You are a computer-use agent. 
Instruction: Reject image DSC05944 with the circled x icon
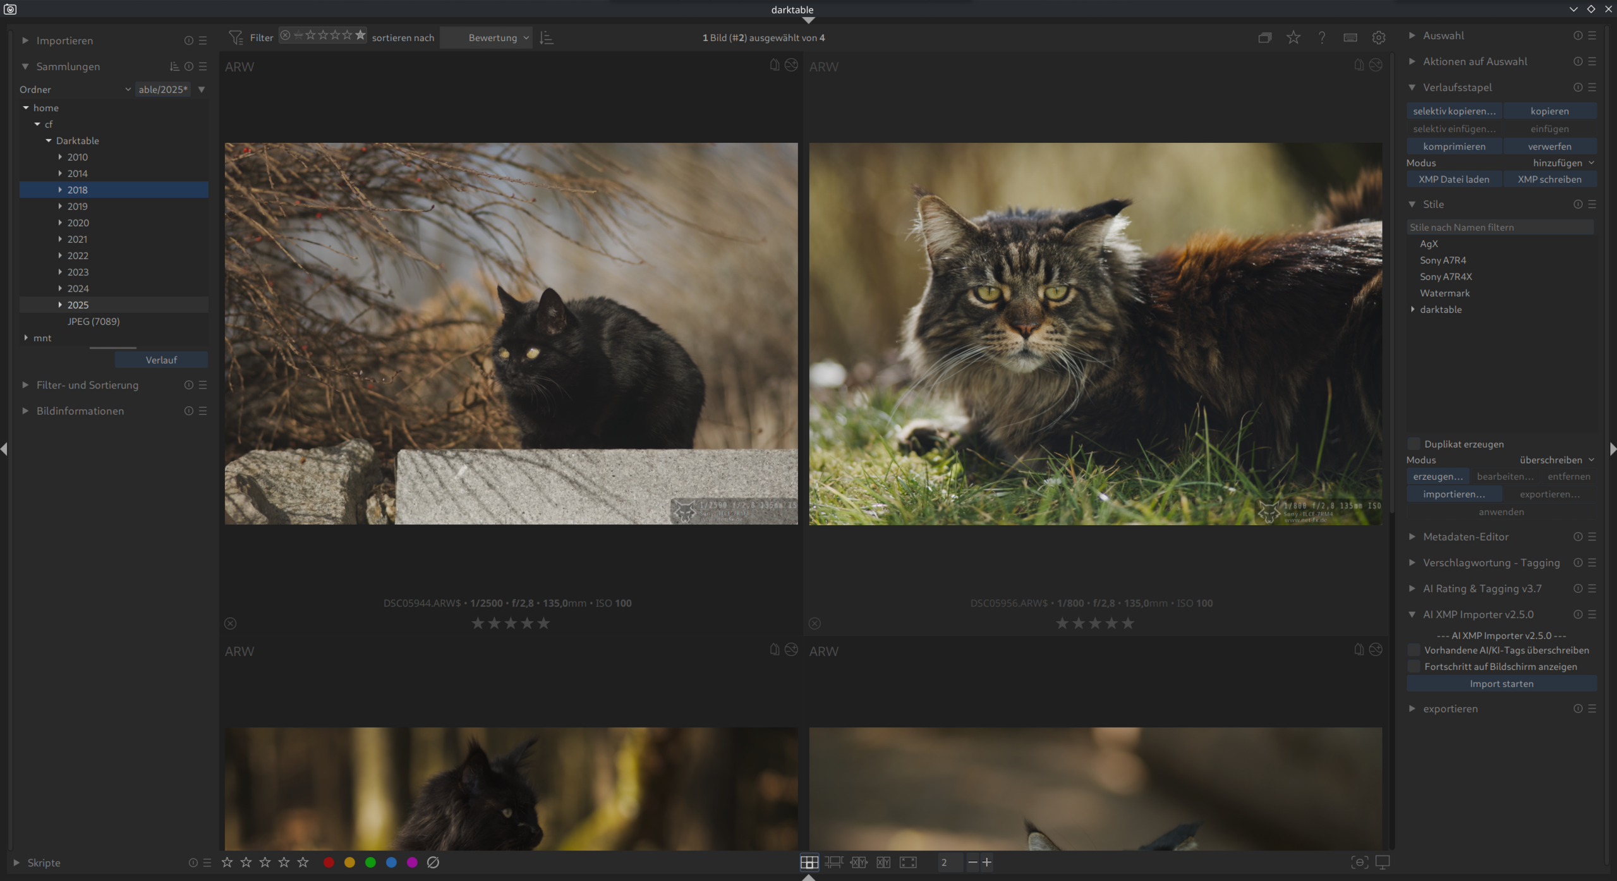[x=231, y=624]
